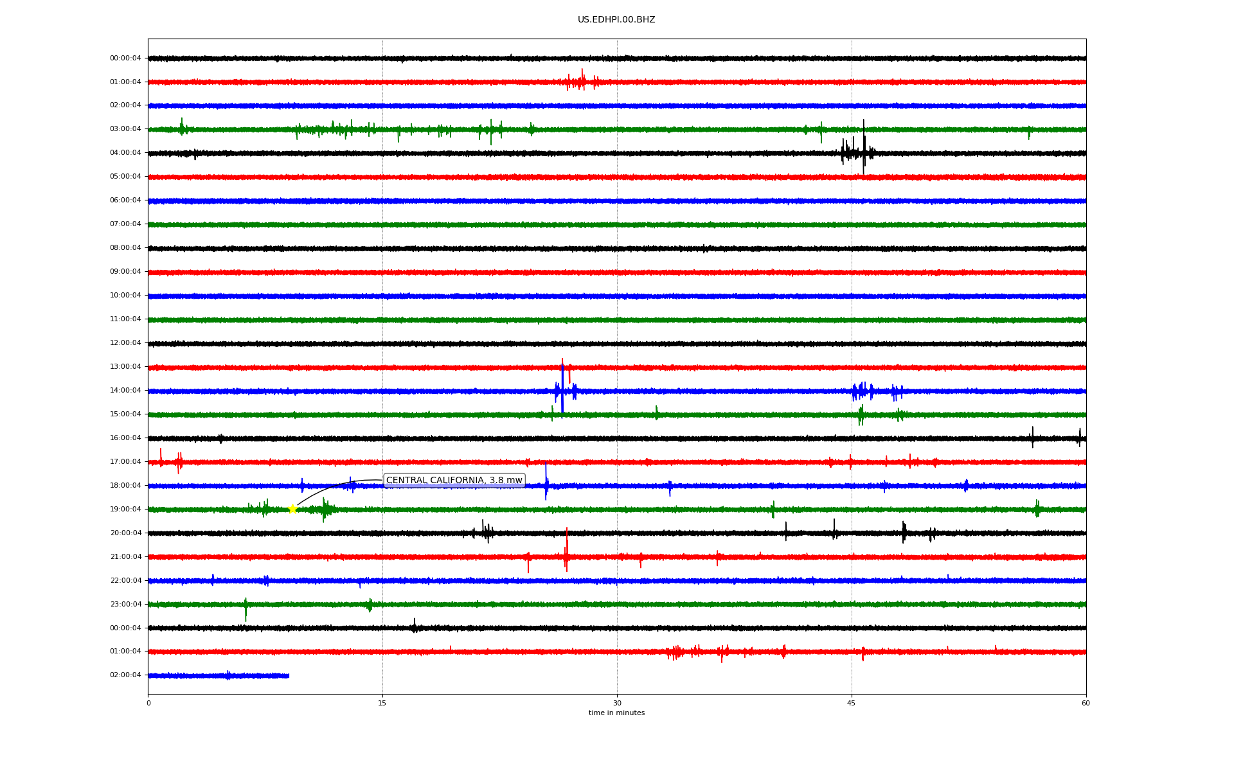
Task: Click the 14:00:04 row label
Action: (125, 391)
